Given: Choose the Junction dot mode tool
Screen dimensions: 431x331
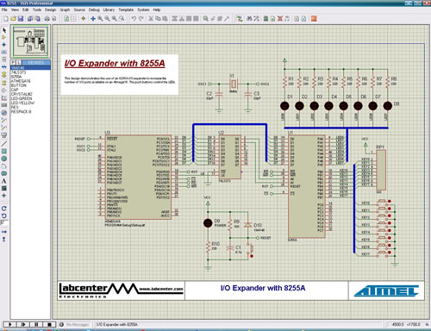Looking at the screenshot, I should [x=4, y=45].
